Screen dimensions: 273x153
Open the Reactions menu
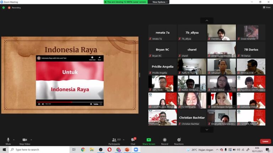tap(179, 140)
